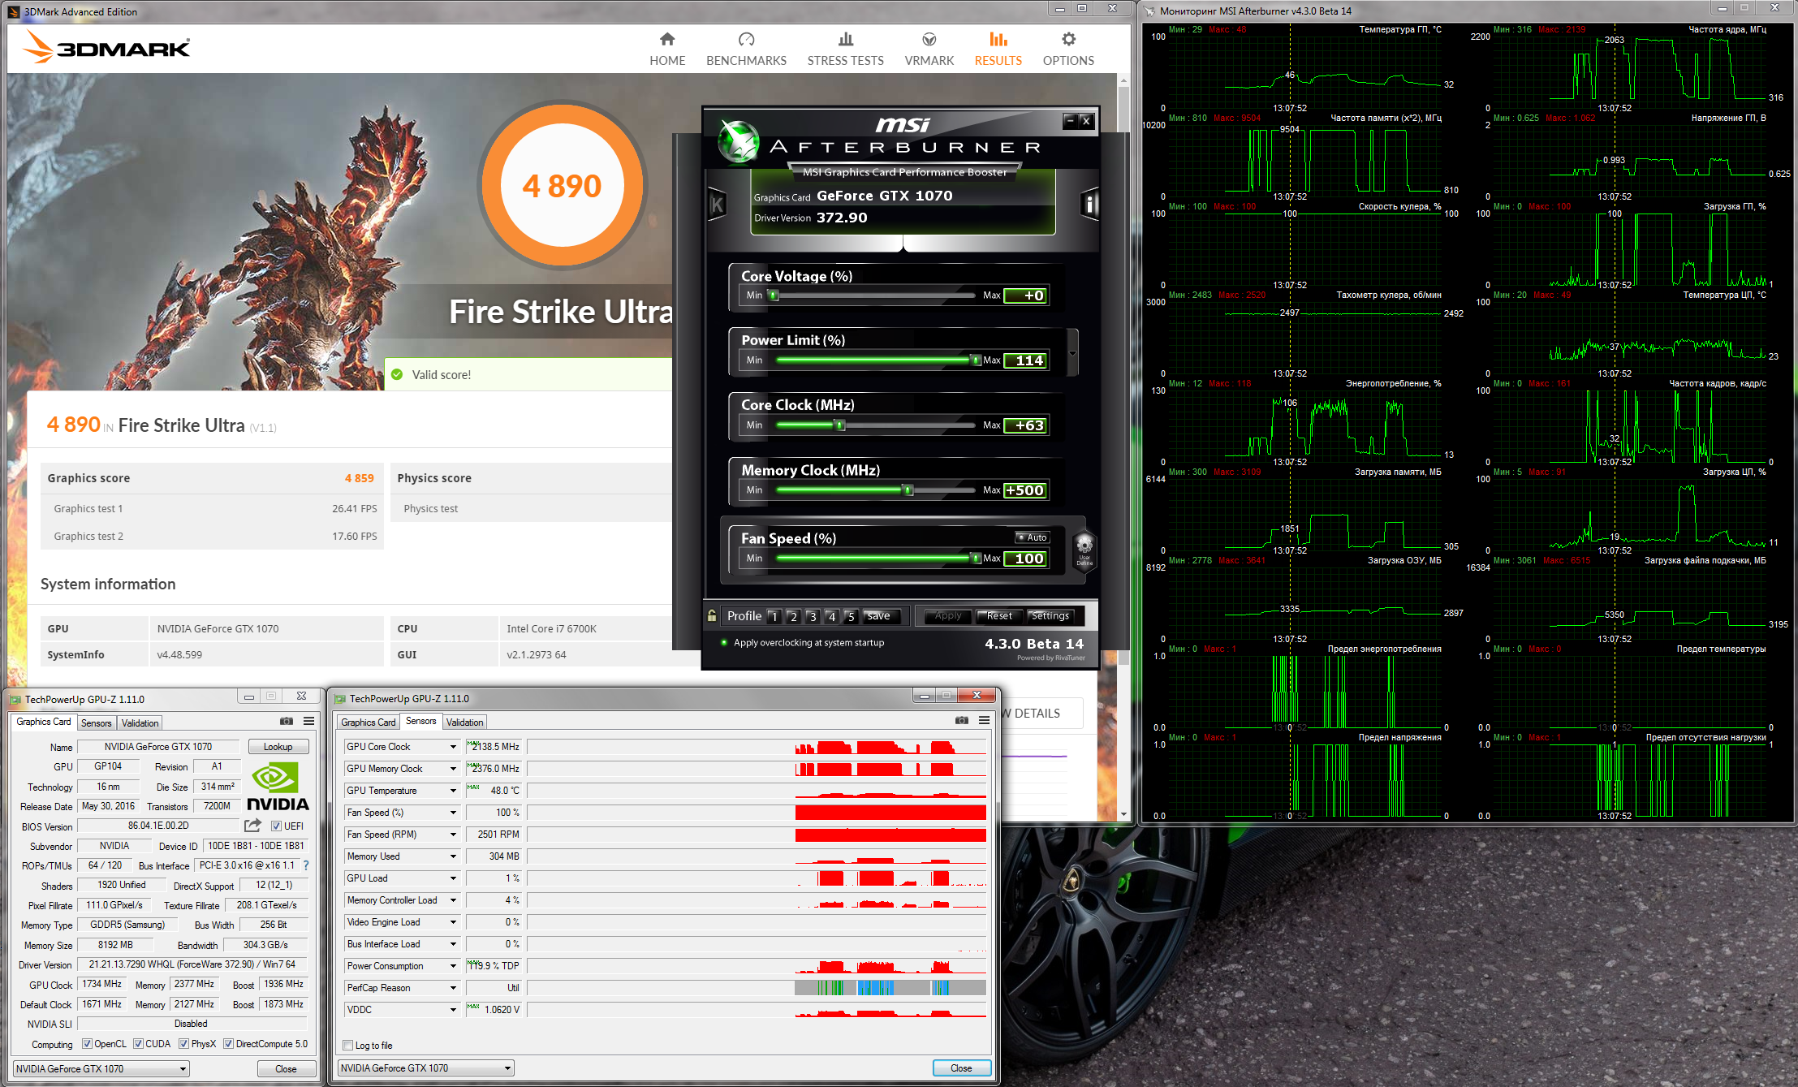Click the Afterburner Settings button
This screenshot has height=1087, width=1798.
(x=1050, y=616)
